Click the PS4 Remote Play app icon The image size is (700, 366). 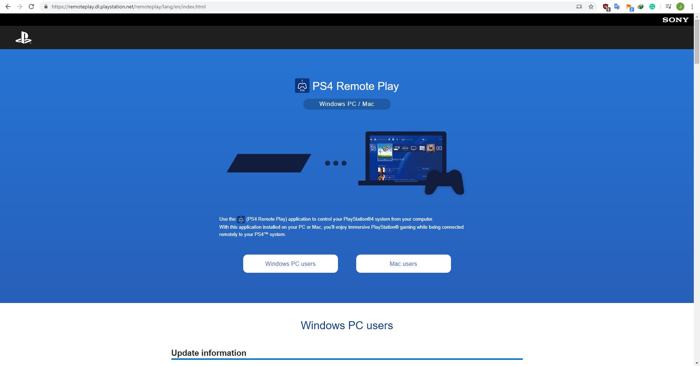click(x=302, y=86)
